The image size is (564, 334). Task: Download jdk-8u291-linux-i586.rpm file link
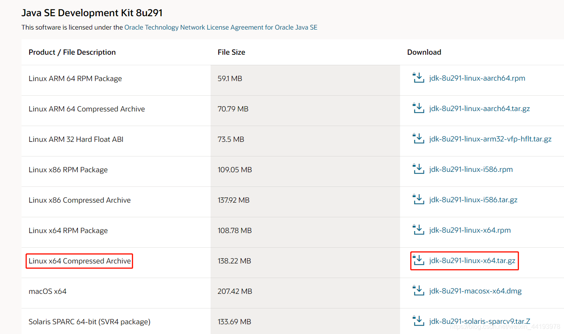click(x=471, y=169)
